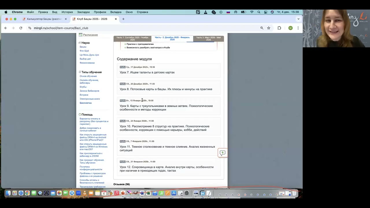Image resolution: width=370 pixels, height=208 pixels.
Task: Open the Chrome three-dot menu
Action: point(298,28)
